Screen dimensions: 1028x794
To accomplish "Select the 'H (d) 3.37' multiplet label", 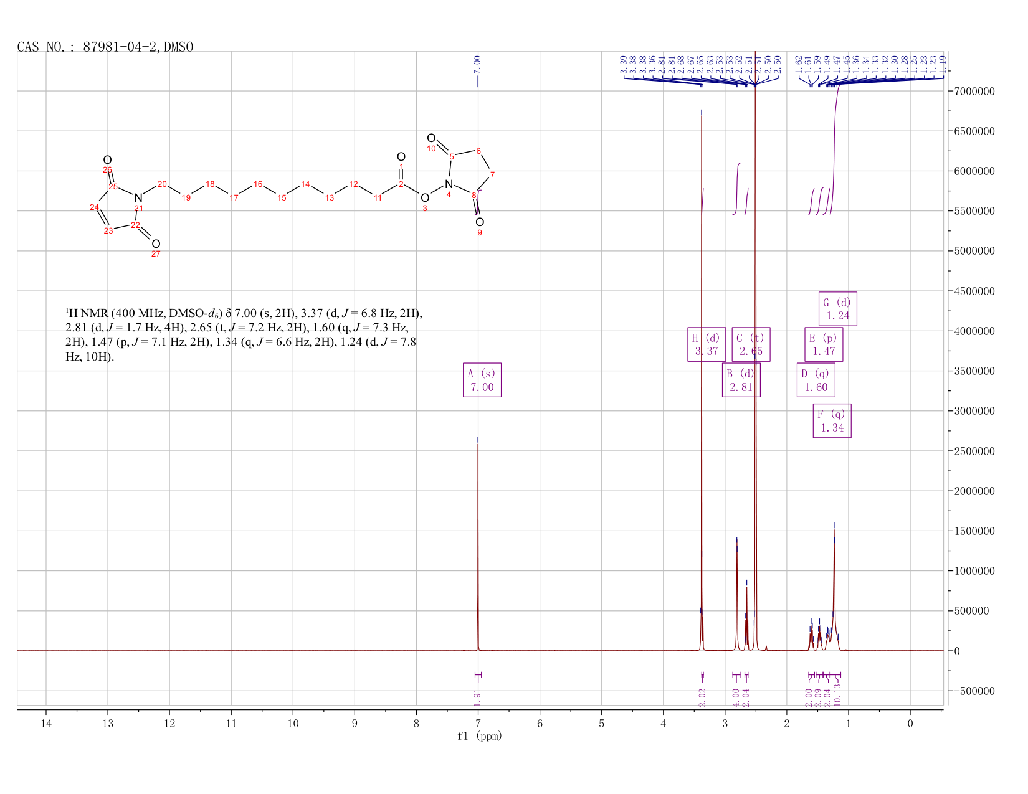I will pyautogui.click(x=707, y=344).
